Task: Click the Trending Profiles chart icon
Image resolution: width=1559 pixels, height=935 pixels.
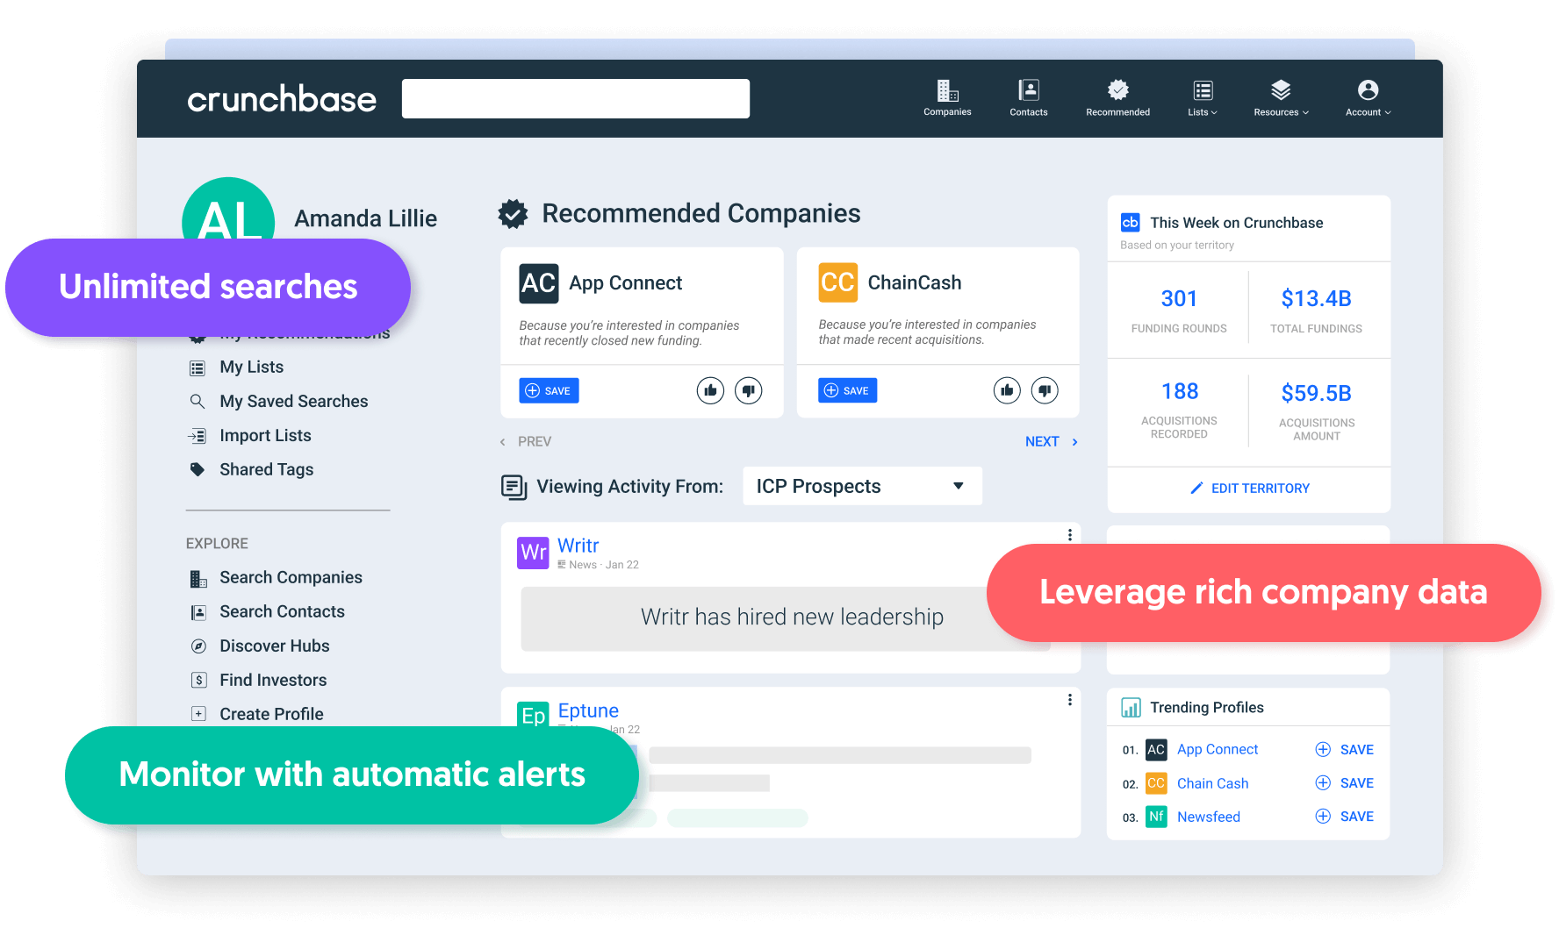Action: [x=1131, y=708]
